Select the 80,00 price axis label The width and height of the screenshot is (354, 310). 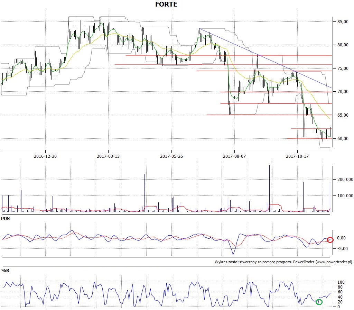click(x=343, y=45)
